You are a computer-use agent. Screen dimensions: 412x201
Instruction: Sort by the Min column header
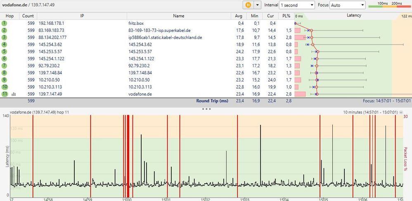click(x=254, y=16)
